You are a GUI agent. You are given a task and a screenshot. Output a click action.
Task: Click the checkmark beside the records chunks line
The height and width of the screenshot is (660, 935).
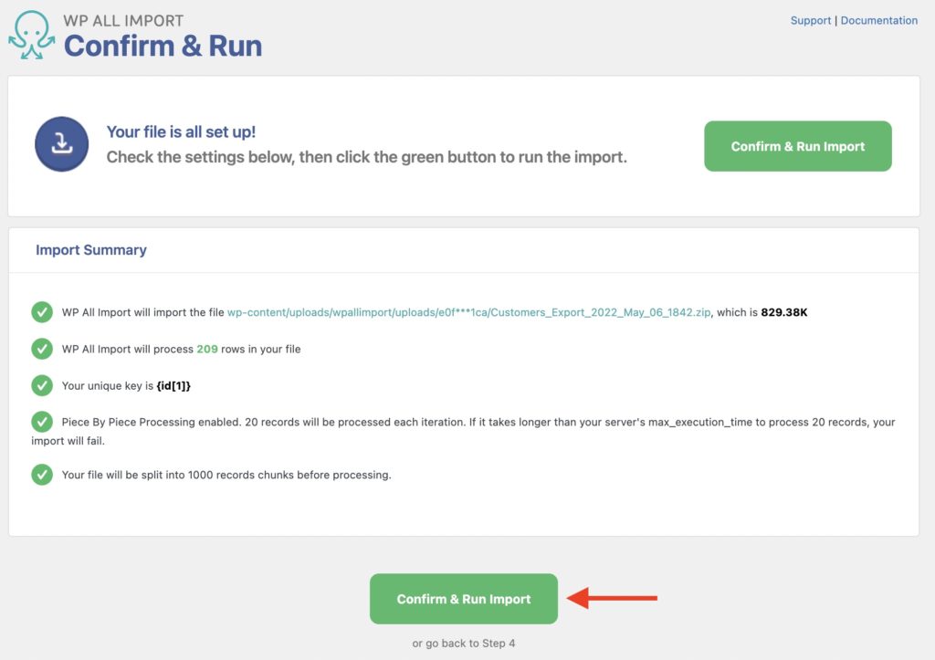coord(42,475)
